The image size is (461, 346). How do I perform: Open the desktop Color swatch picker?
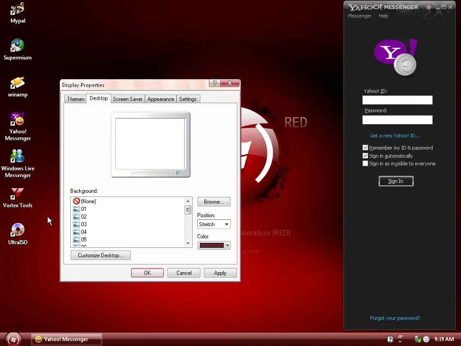coord(212,246)
